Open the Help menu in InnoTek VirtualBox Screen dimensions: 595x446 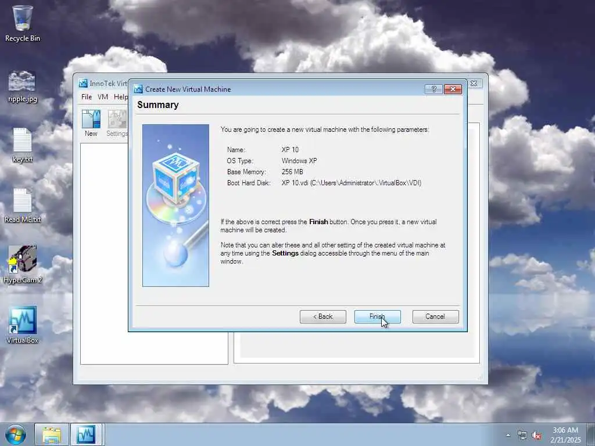click(121, 97)
